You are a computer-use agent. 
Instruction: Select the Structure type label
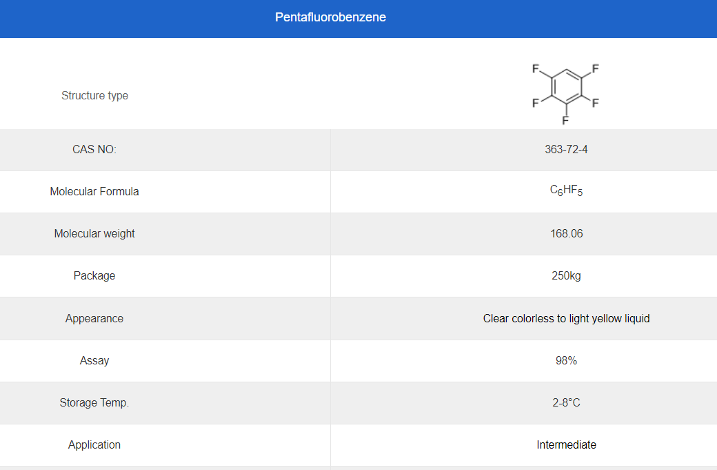coord(94,96)
